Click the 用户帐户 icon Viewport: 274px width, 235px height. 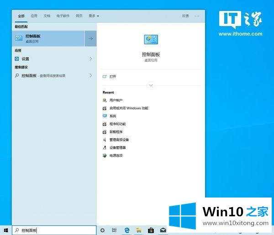[x=105, y=100]
